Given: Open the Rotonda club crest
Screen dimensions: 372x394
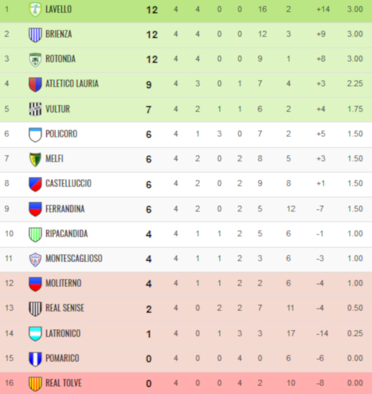Looking at the screenshot, I should [35, 59].
